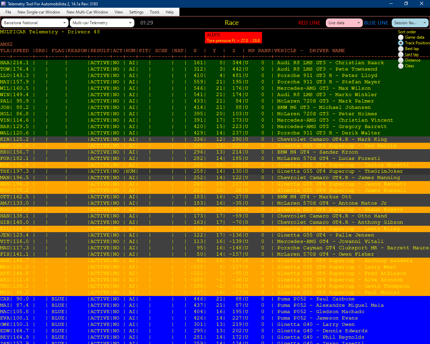Click the RESULT column header
430x344 pixels.
point(100,51)
